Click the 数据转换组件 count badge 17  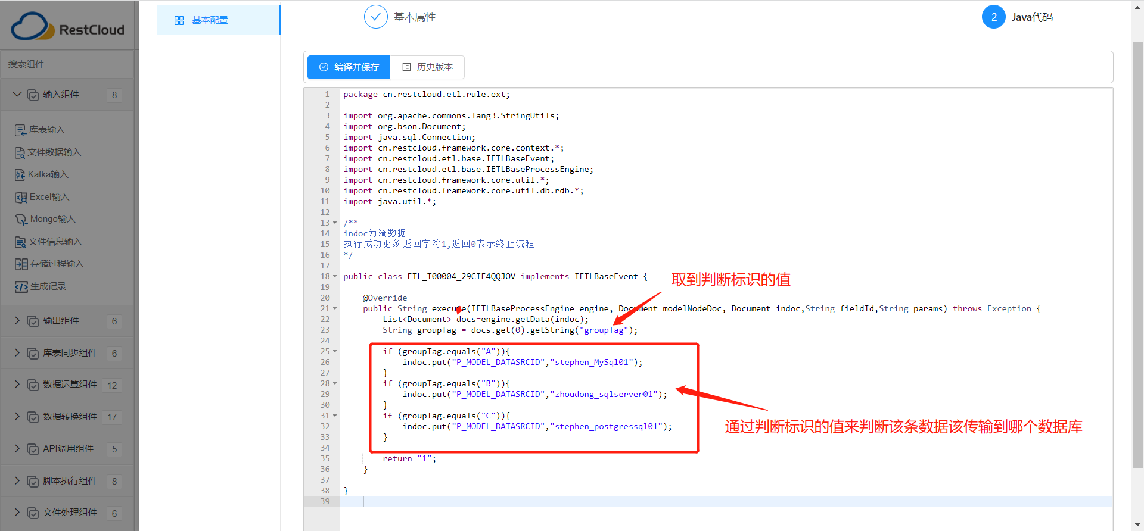tap(112, 417)
